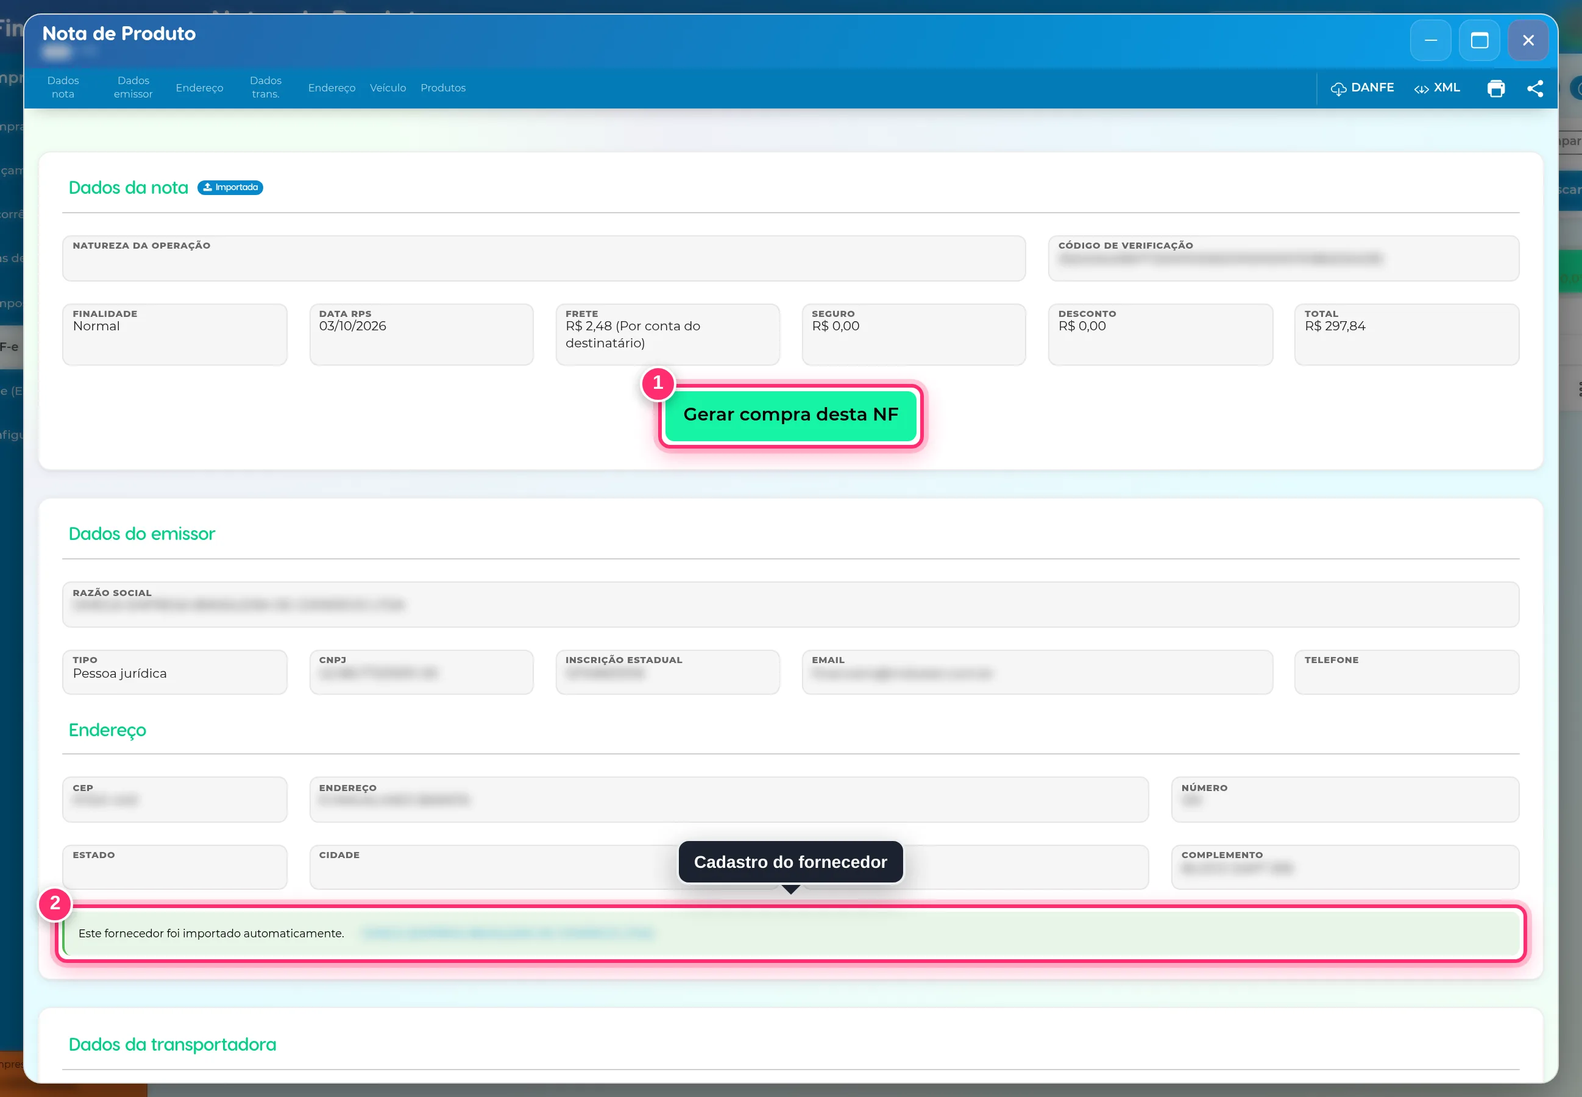1582x1097 pixels.
Task: Click the Tipo field Pessoa jurídica
Action: (174, 672)
